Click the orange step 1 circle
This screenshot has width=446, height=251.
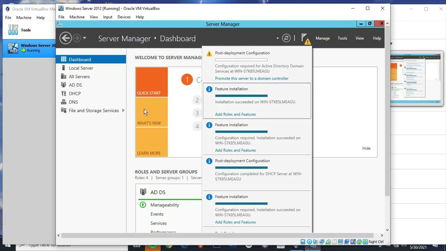[x=187, y=79]
